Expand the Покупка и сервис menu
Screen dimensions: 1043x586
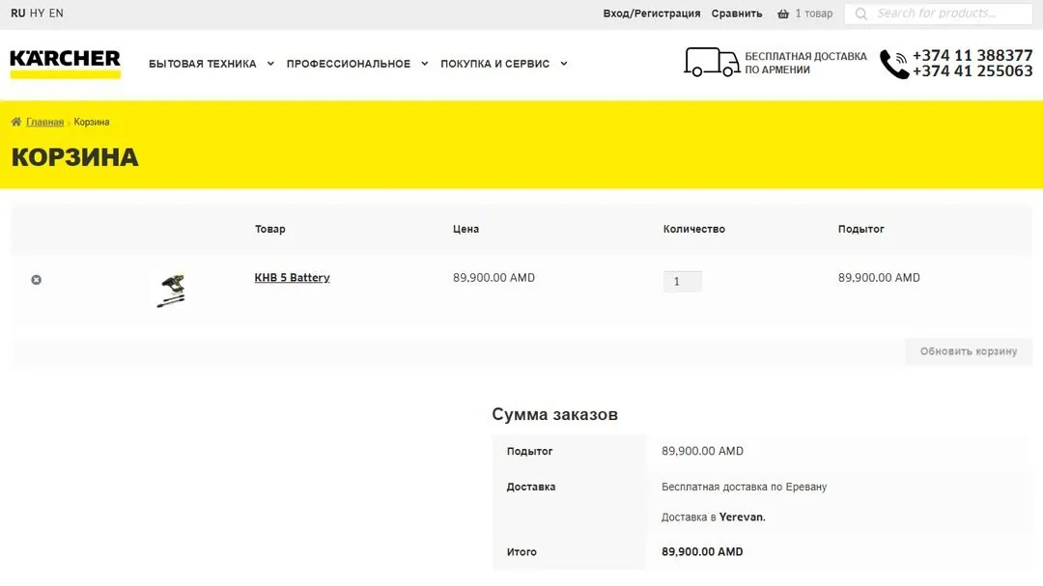point(503,64)
